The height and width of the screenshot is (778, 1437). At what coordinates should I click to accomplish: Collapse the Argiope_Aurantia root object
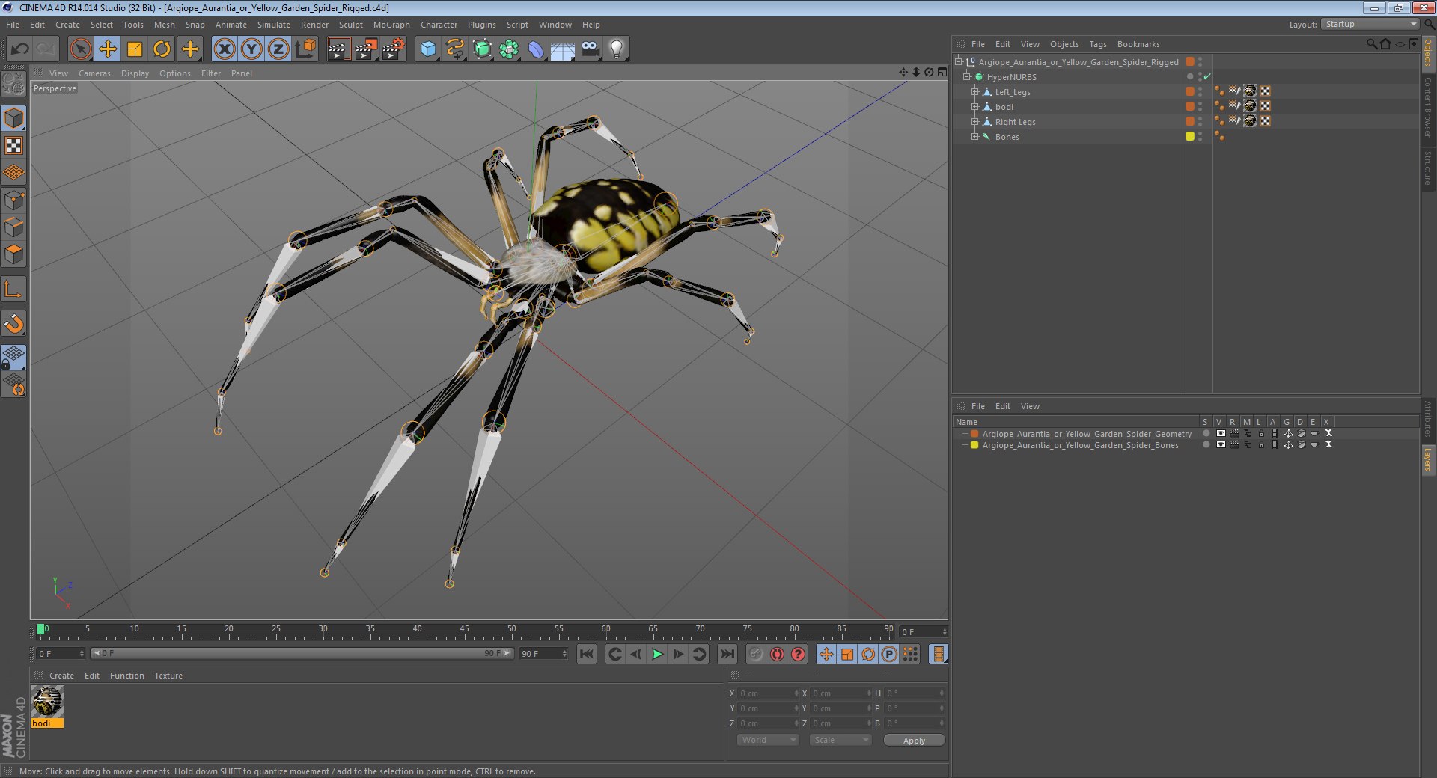click(x=959, y=62)
